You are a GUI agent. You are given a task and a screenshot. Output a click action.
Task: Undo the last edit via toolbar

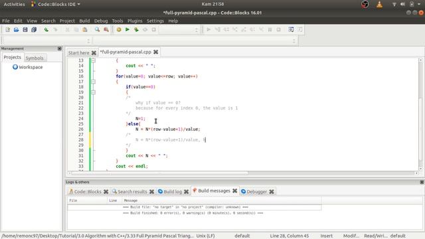pyautogui.click(x=46, y=29)
